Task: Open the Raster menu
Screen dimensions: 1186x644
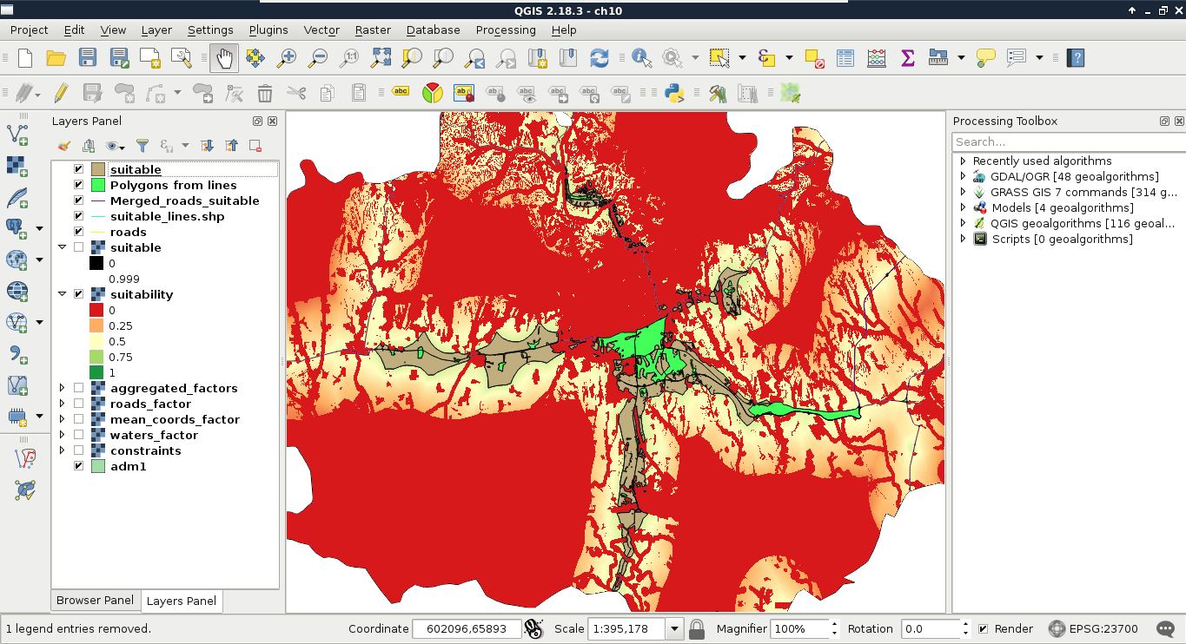Action: [x=373, y=30]
